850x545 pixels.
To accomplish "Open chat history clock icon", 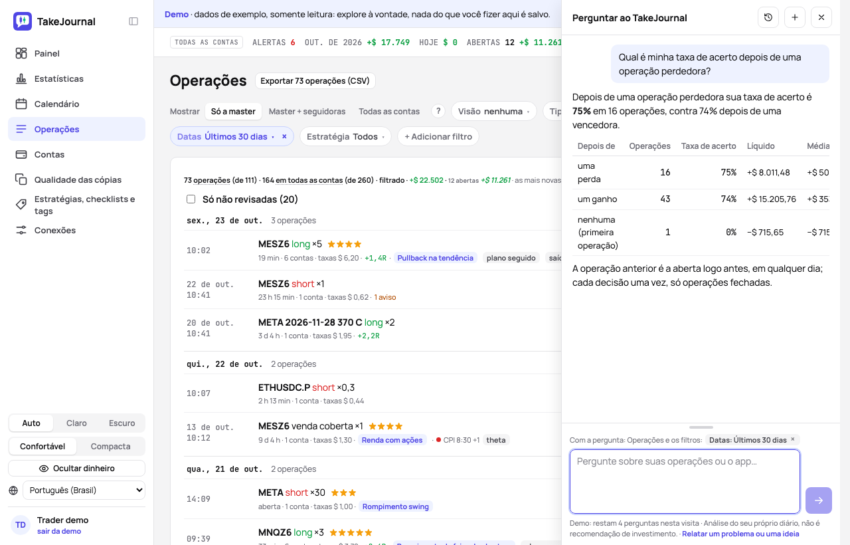I will pos(768,17).
